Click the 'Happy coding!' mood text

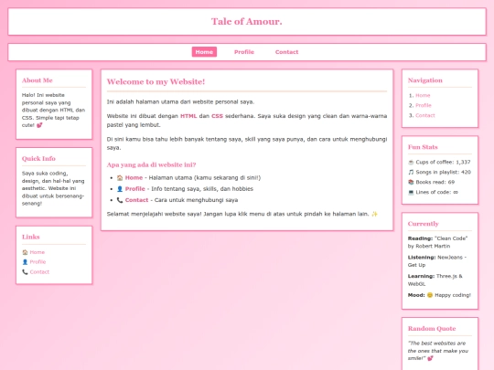453,295
